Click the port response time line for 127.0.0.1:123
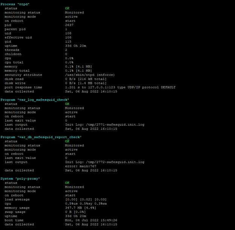235x230 pixels. [120, 87]
